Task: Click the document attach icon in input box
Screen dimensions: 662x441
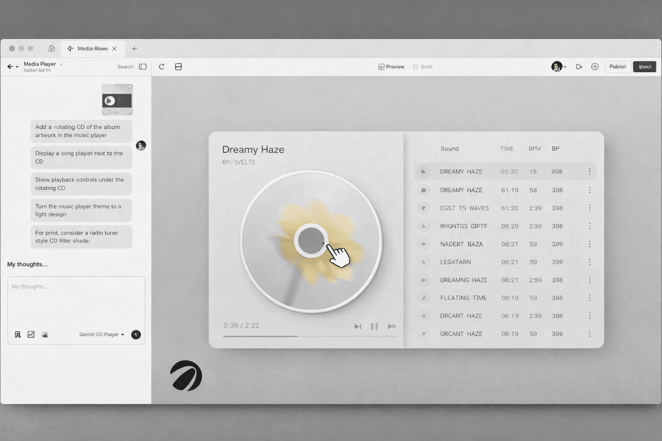Action: [18, 335]
